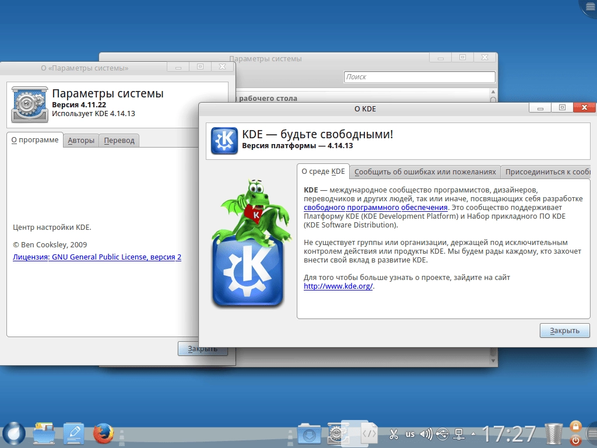Open the desktop toolbox at top right corner
This screenshot has width=597, height=448.
pyautogui.click(x=589, y=7)
